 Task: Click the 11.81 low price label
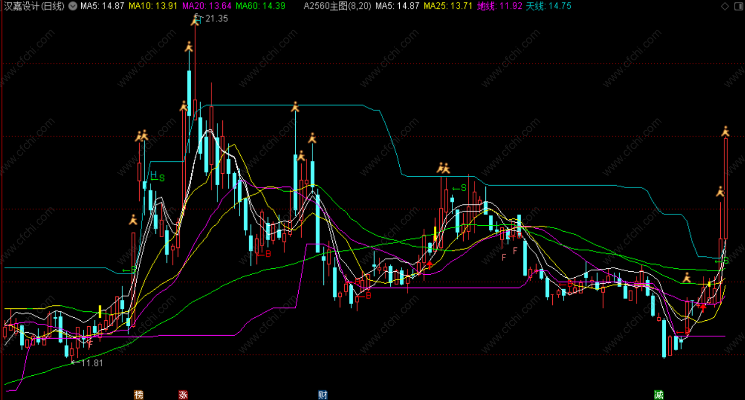pos(91,363)
